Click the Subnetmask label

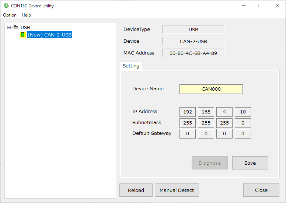point(147,122)
